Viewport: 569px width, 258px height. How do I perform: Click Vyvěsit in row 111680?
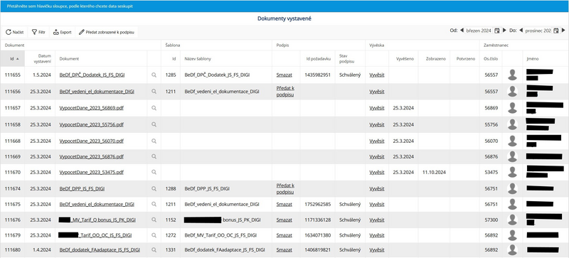(x=377, y=250)
